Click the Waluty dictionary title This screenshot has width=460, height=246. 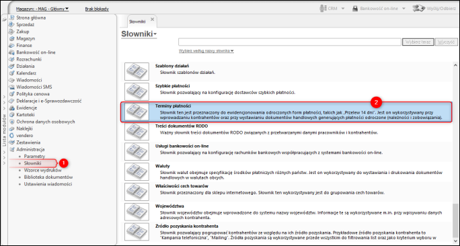(x=163, y=166)
